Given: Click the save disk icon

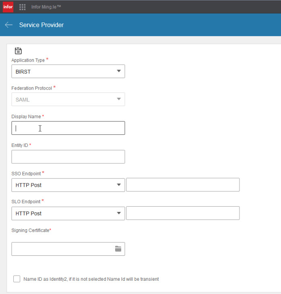Looking at the screenshot, I should click(x=18, y=51).
